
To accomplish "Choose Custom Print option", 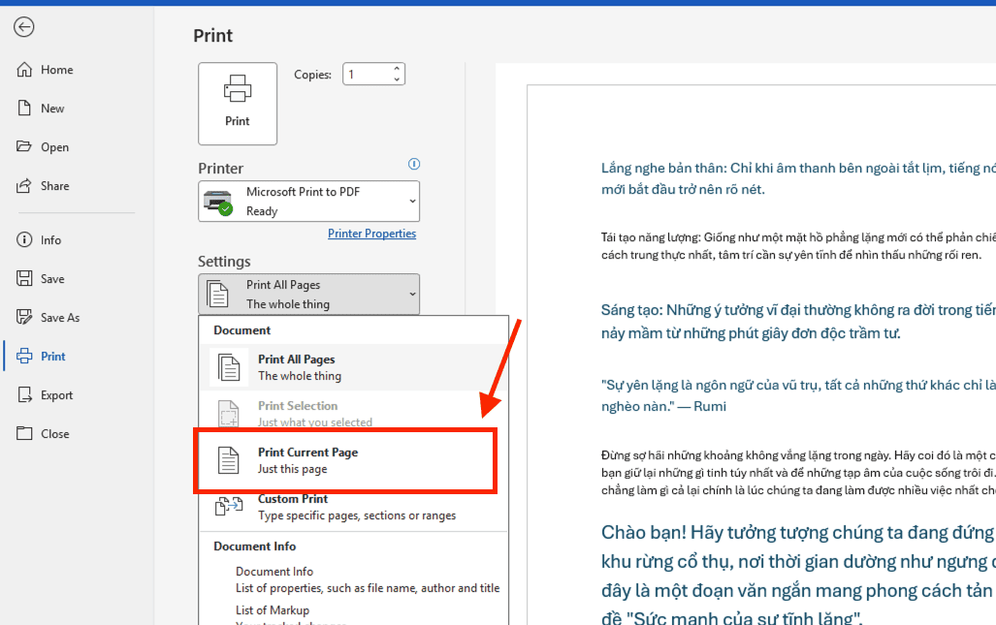I will (x=354, y=507).
